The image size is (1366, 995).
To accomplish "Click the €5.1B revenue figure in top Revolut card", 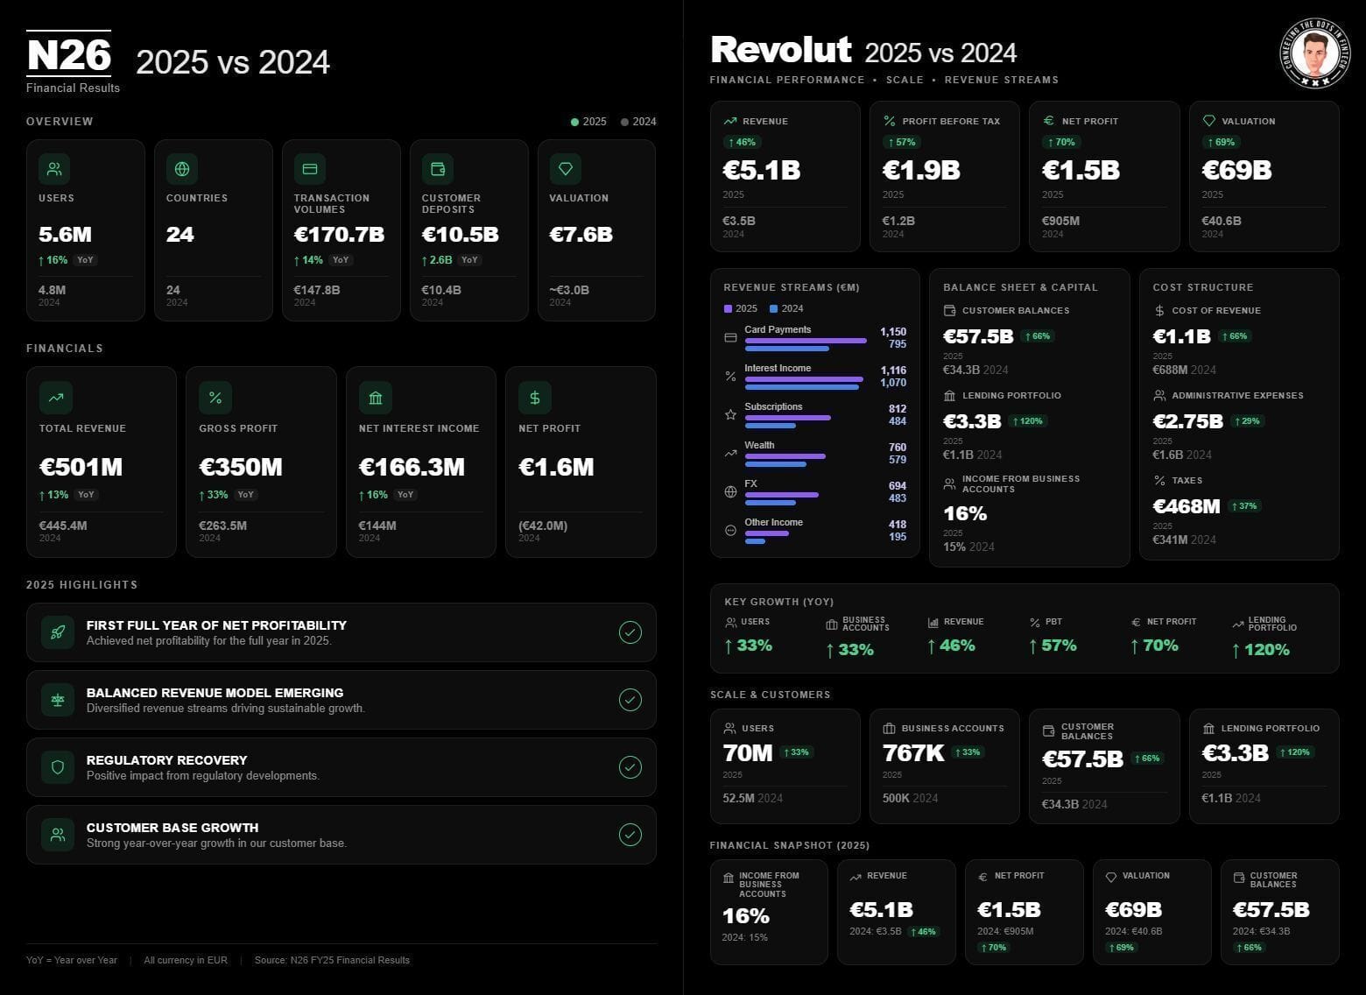I will click(x=762, y=170).
